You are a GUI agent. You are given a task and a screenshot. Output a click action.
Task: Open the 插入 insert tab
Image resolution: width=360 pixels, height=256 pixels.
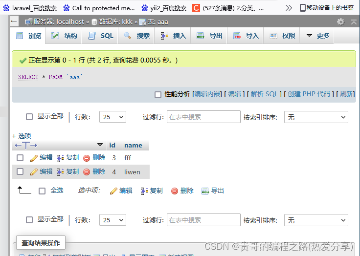point(173,36)
